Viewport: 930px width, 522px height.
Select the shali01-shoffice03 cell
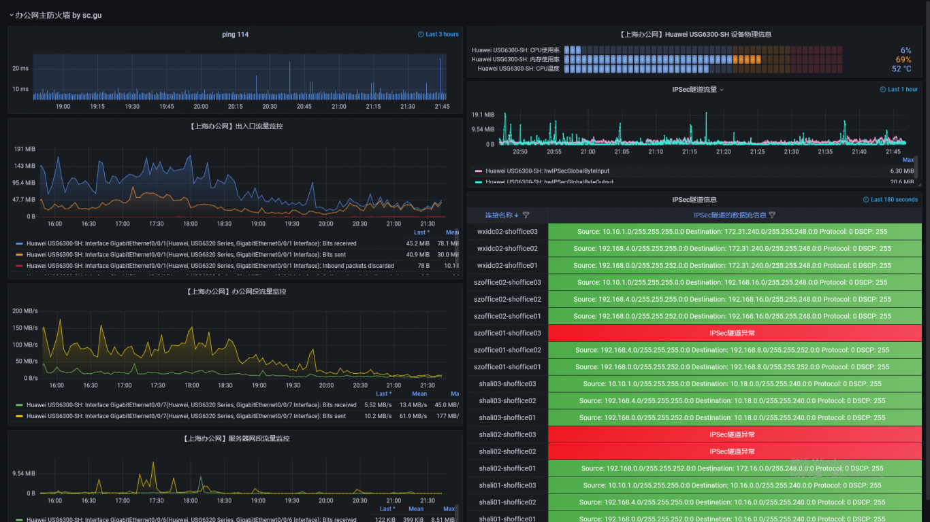(508, 485)
